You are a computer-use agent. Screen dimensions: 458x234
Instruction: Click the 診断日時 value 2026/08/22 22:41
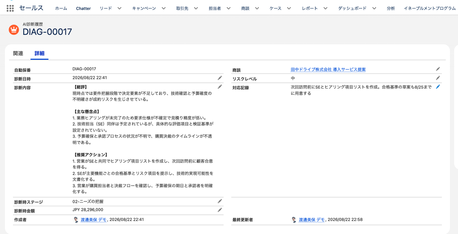89,78
